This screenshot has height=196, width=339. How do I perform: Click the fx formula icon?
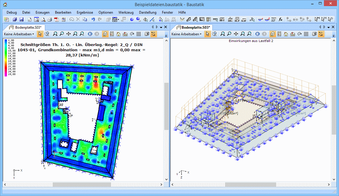click(280, 19)
